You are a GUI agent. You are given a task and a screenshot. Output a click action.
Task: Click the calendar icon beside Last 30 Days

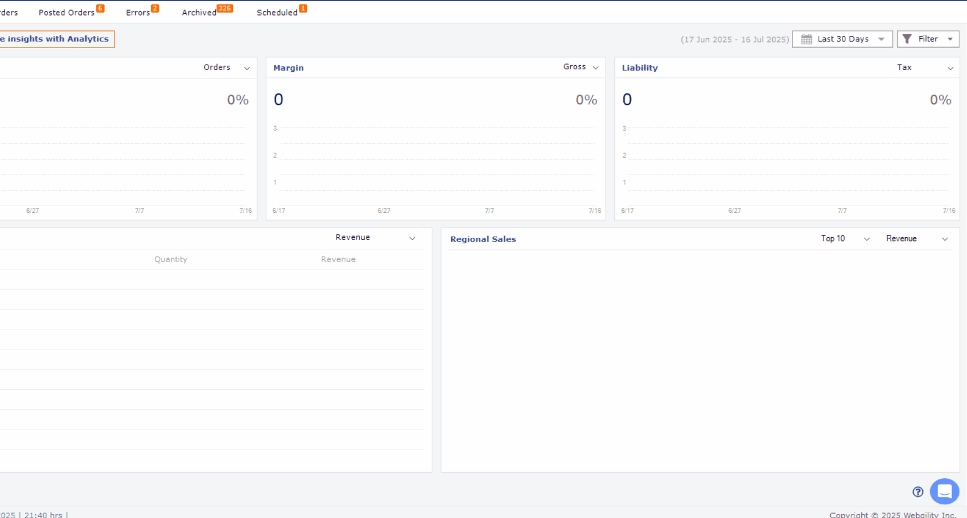pos(806,39)
